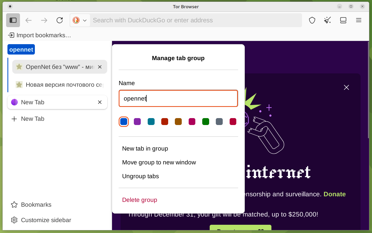Viewport: 372px width, 233px height.
Task: Reload the current page
Action: (x=60, y=20)
